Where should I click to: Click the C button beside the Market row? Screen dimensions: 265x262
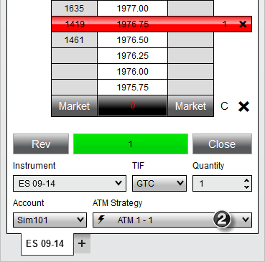pyautogui.click(x=224, y=106)
